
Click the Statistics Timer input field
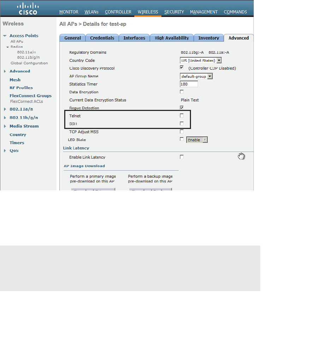[x=189, y=84]
